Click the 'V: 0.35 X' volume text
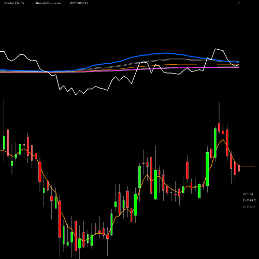Screen dimensions: 259x259 coord(250,200)
